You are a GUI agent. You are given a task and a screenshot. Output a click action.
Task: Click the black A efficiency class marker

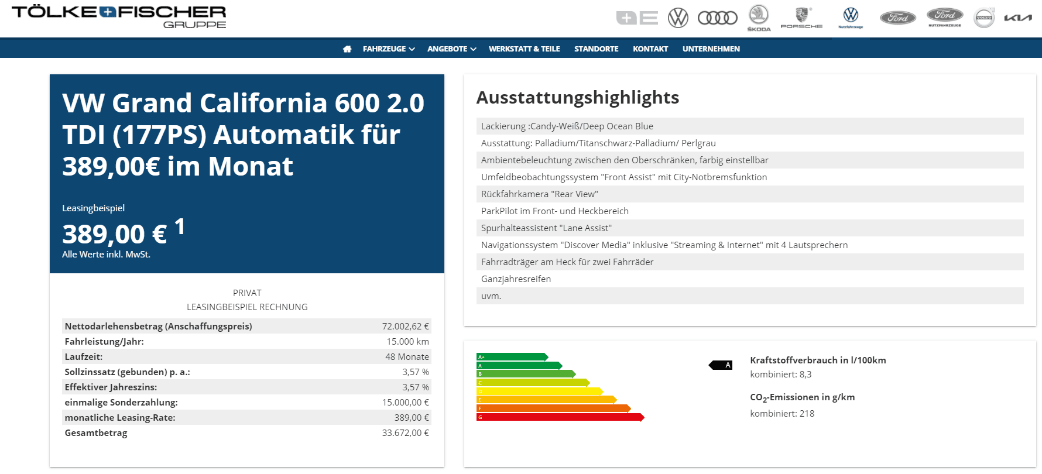point(721,365)
